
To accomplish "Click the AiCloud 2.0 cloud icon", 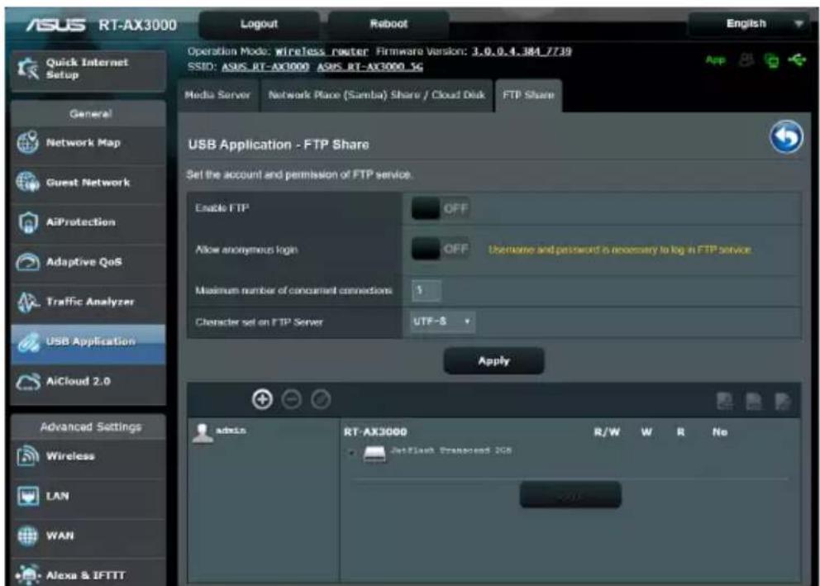I will (28, 382).
